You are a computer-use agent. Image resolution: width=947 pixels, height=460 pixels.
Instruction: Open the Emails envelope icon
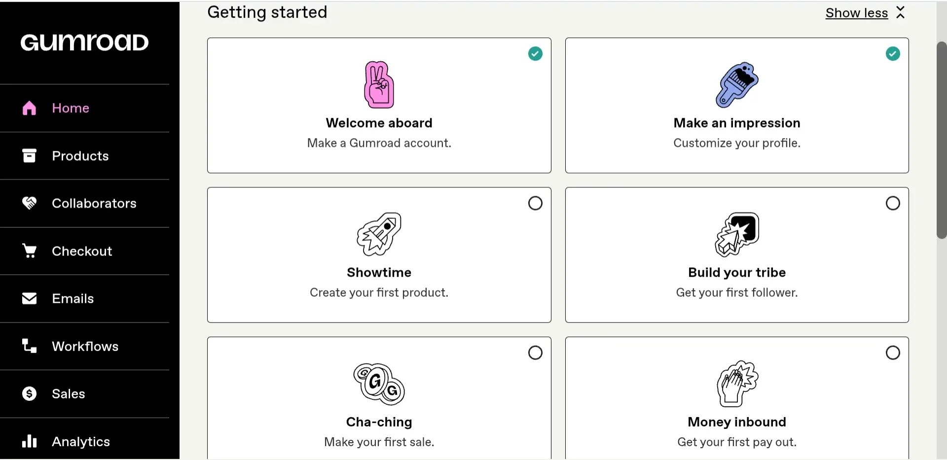point(29,298)
